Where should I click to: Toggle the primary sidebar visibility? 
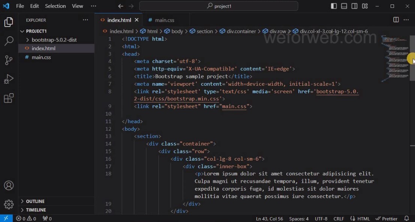[334, 6]
